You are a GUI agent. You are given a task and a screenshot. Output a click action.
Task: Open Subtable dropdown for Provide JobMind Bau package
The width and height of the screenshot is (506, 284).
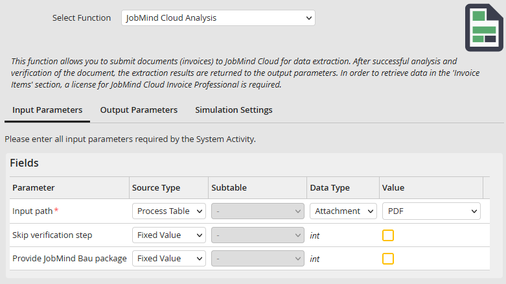[257, 259]
